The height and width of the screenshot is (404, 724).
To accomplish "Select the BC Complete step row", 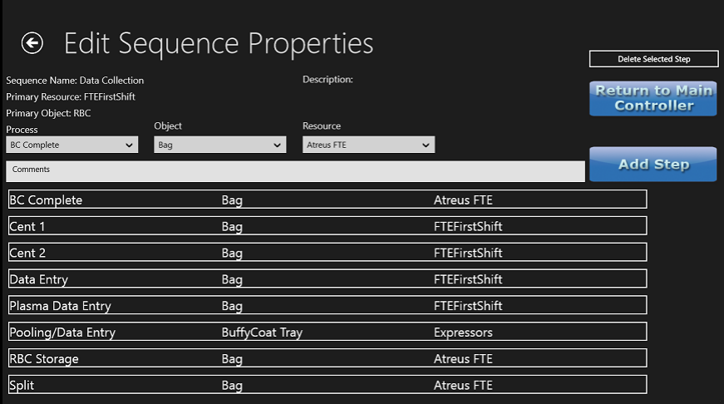I will click(327, 200).
